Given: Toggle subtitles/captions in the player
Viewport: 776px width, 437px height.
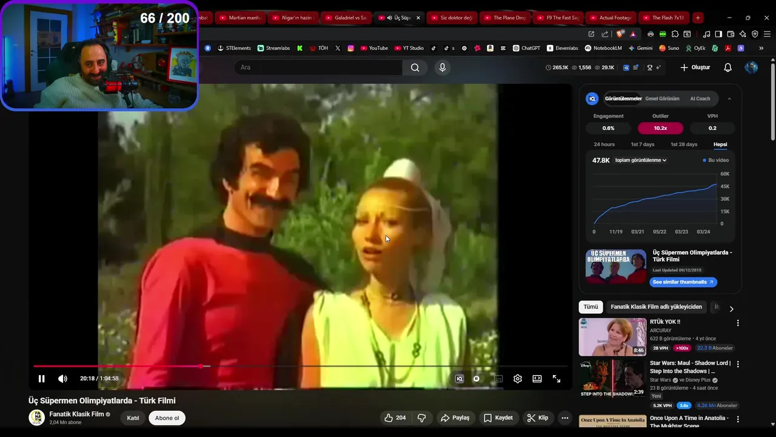Looking at the screenshot, I should 498,379.
